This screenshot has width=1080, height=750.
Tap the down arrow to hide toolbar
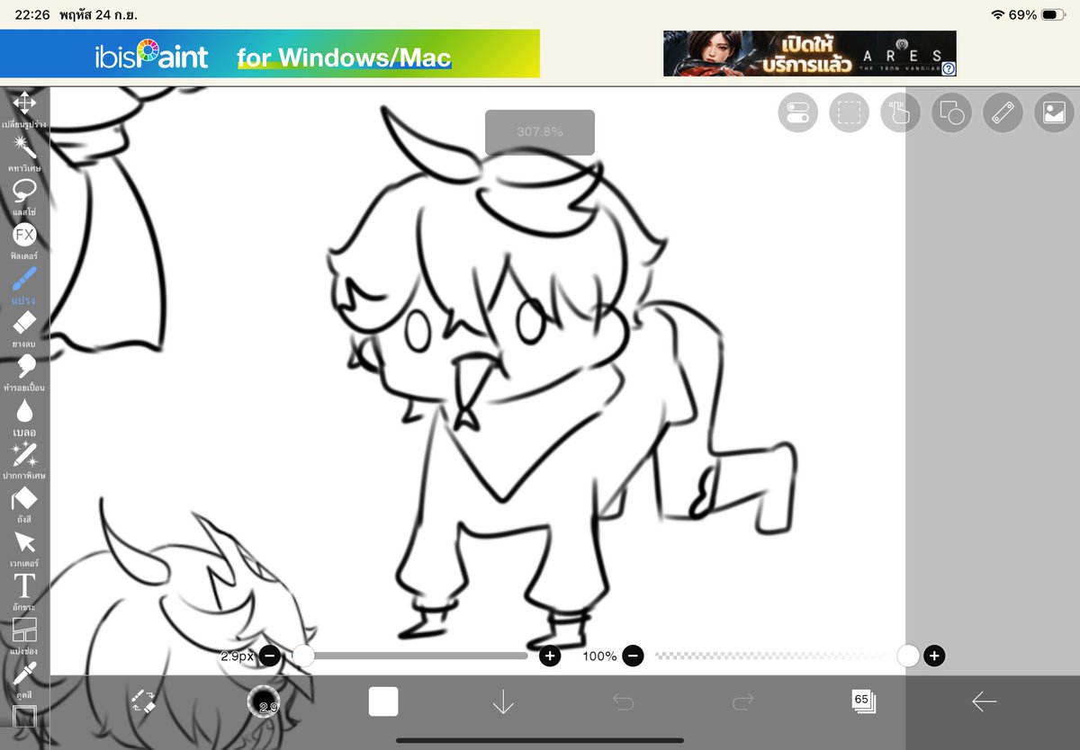pos(503,702)
